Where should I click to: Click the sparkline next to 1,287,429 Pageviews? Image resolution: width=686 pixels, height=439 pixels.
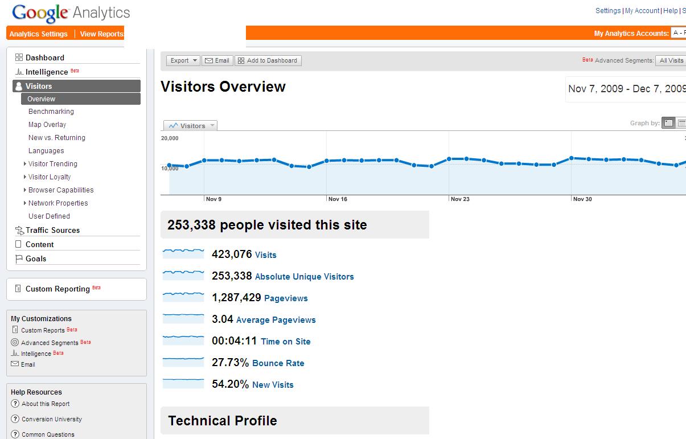(x=183, y=296)
